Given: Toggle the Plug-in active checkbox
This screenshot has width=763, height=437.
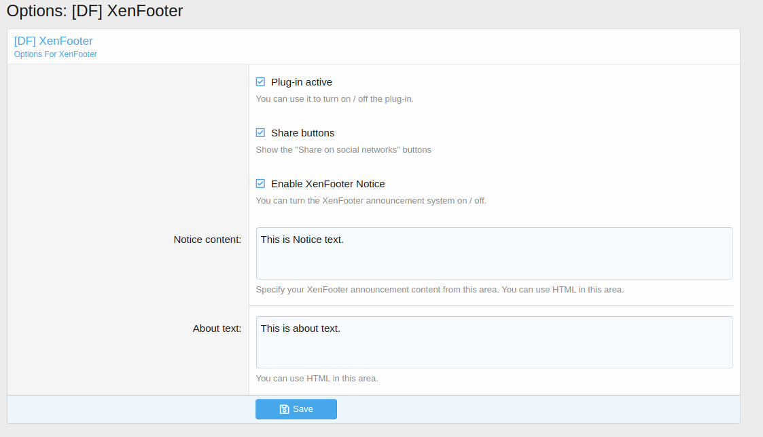Looking at the screenshot, I should [260, 82].
